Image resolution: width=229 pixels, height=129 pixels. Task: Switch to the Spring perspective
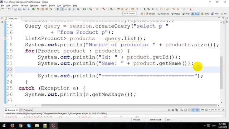click(205, 14)
